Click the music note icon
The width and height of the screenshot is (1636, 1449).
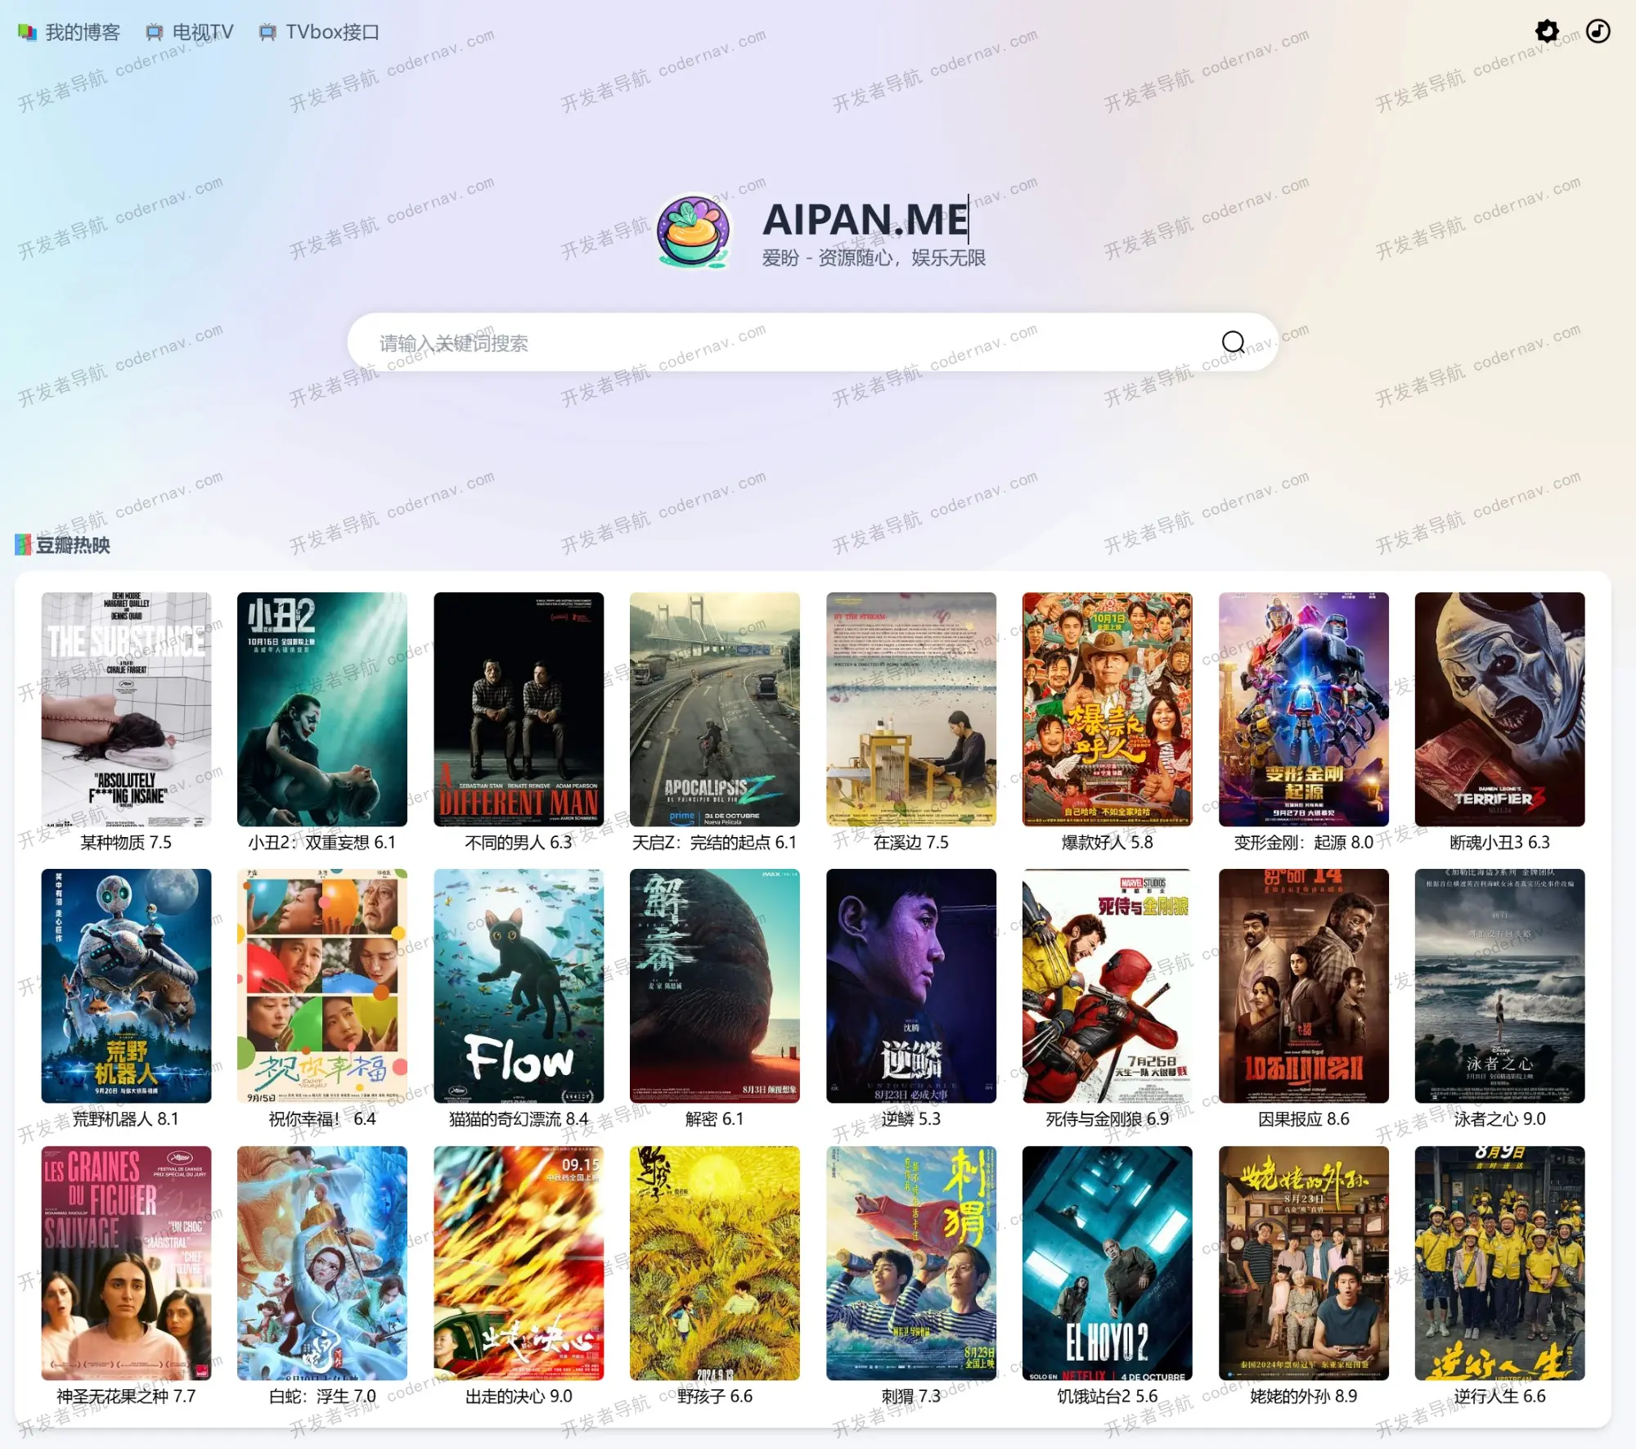(x=1598, y=31)
